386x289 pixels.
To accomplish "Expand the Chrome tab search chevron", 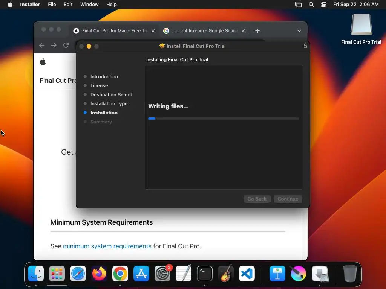I will (299, 31).
